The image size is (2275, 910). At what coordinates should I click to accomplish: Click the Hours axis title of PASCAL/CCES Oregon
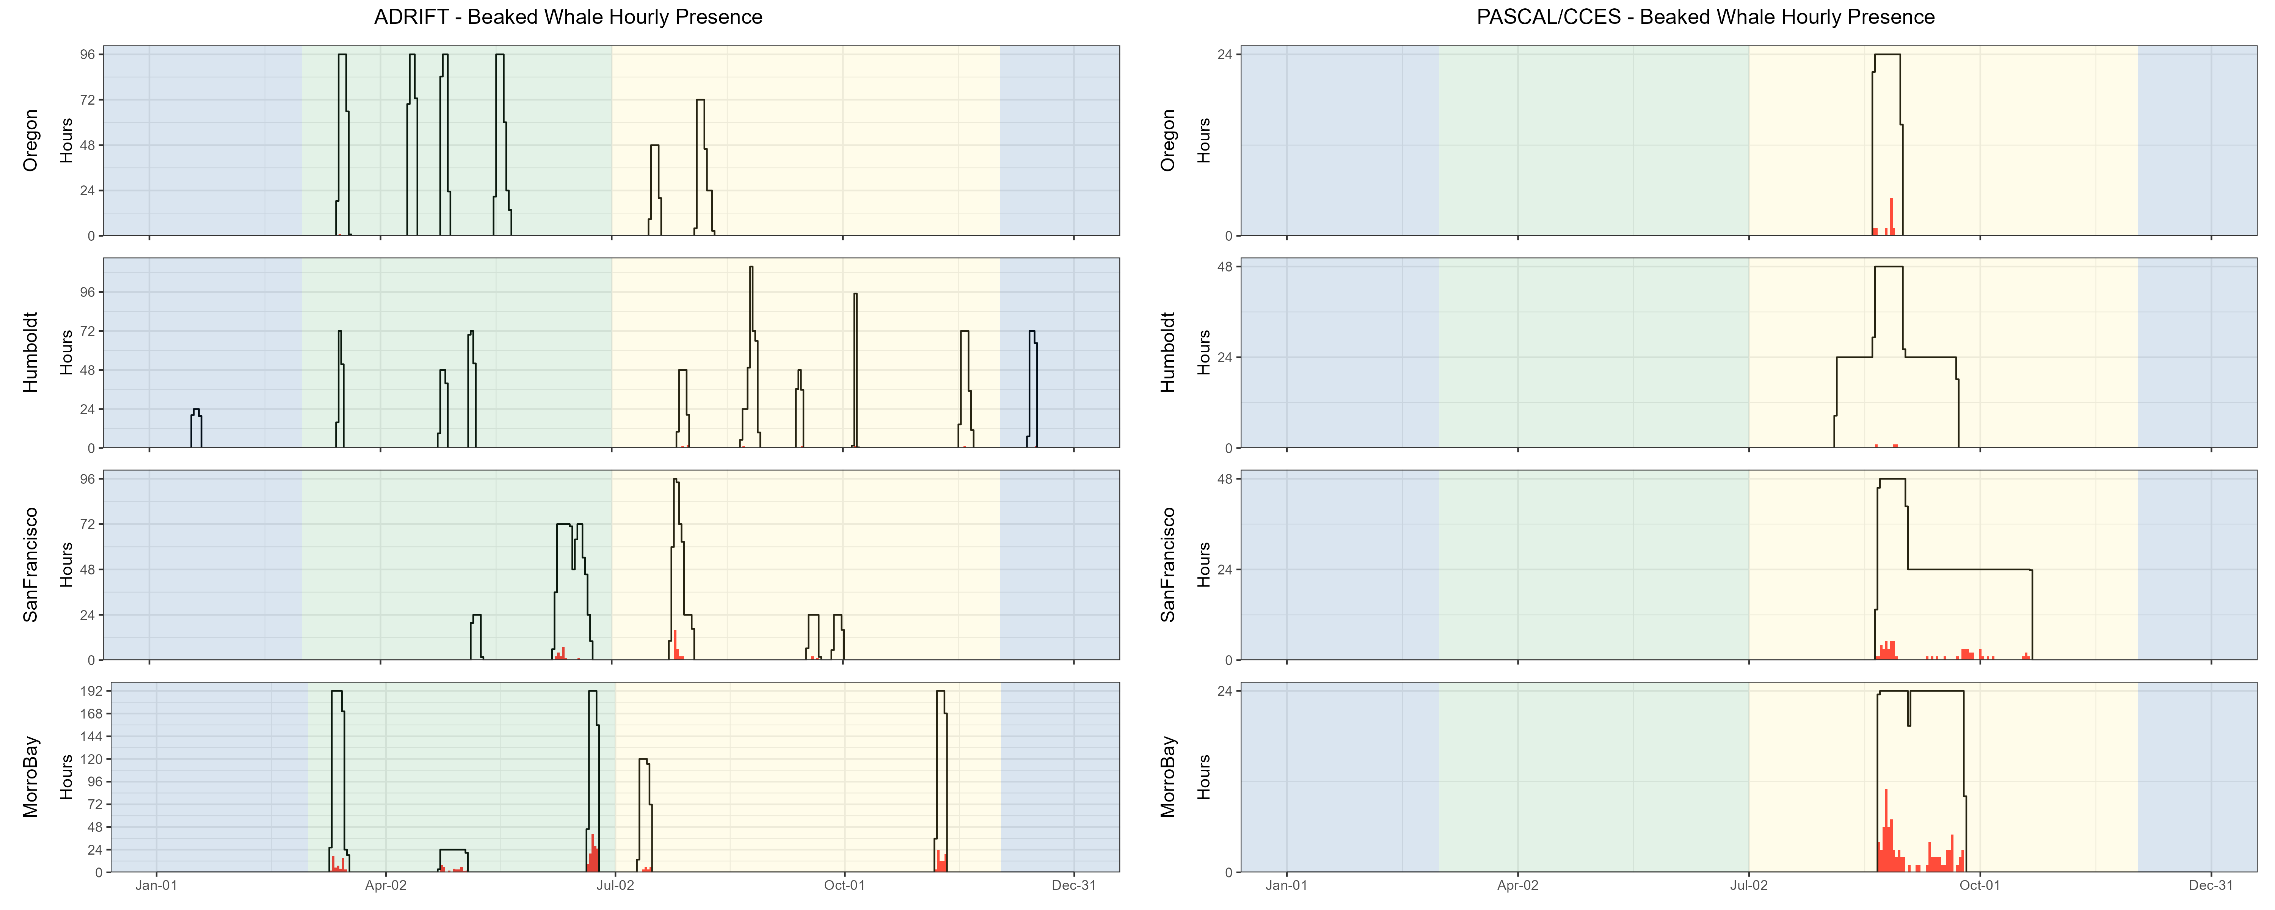(x=1204, y=140)
